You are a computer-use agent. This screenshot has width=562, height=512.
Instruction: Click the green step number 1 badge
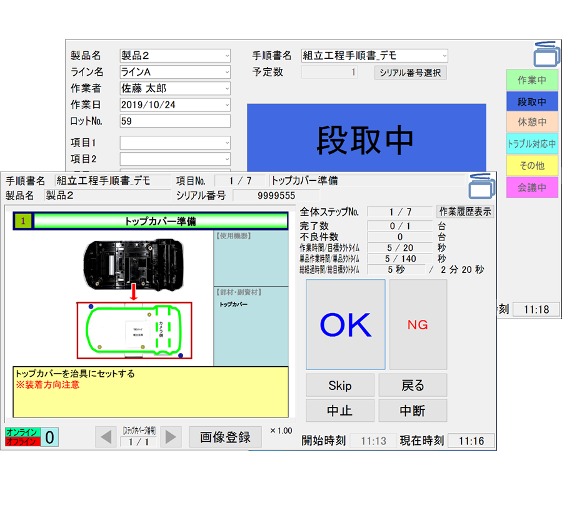pyautogui.click(x=23, y=221)
